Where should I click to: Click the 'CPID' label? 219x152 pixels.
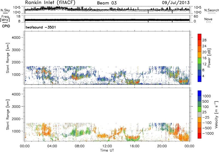[x=6, y=26]
